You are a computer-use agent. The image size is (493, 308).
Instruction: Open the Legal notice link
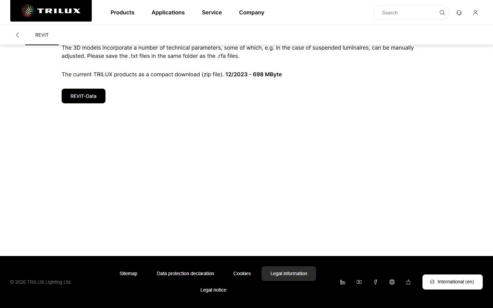(213, 290)
